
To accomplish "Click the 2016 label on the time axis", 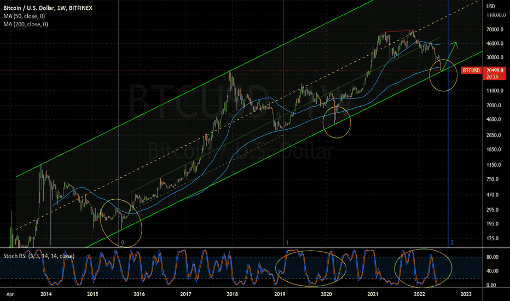I will click(x=139, y=294).
